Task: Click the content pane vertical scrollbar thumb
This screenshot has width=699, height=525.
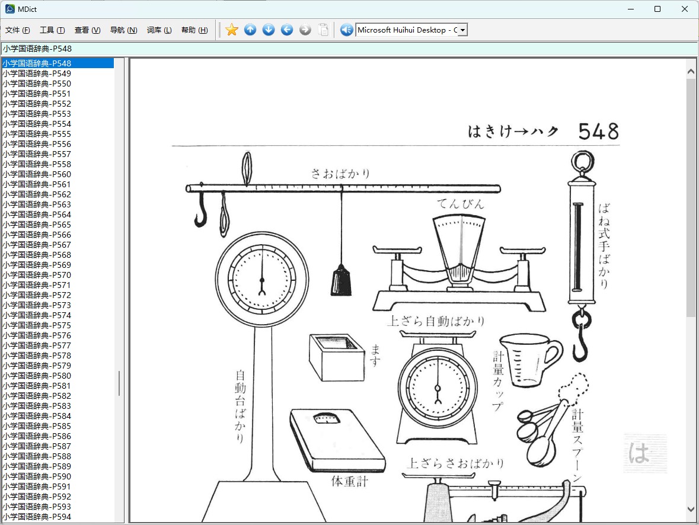Action: coord(691,197)
